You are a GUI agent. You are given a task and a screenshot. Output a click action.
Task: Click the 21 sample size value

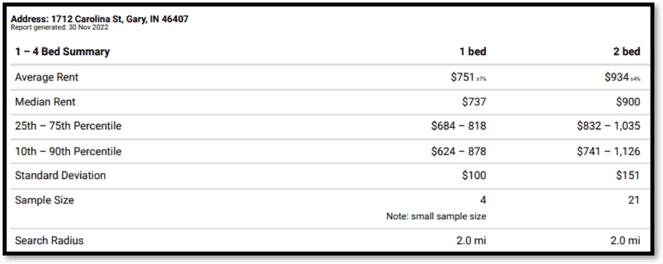pos(633,200)
